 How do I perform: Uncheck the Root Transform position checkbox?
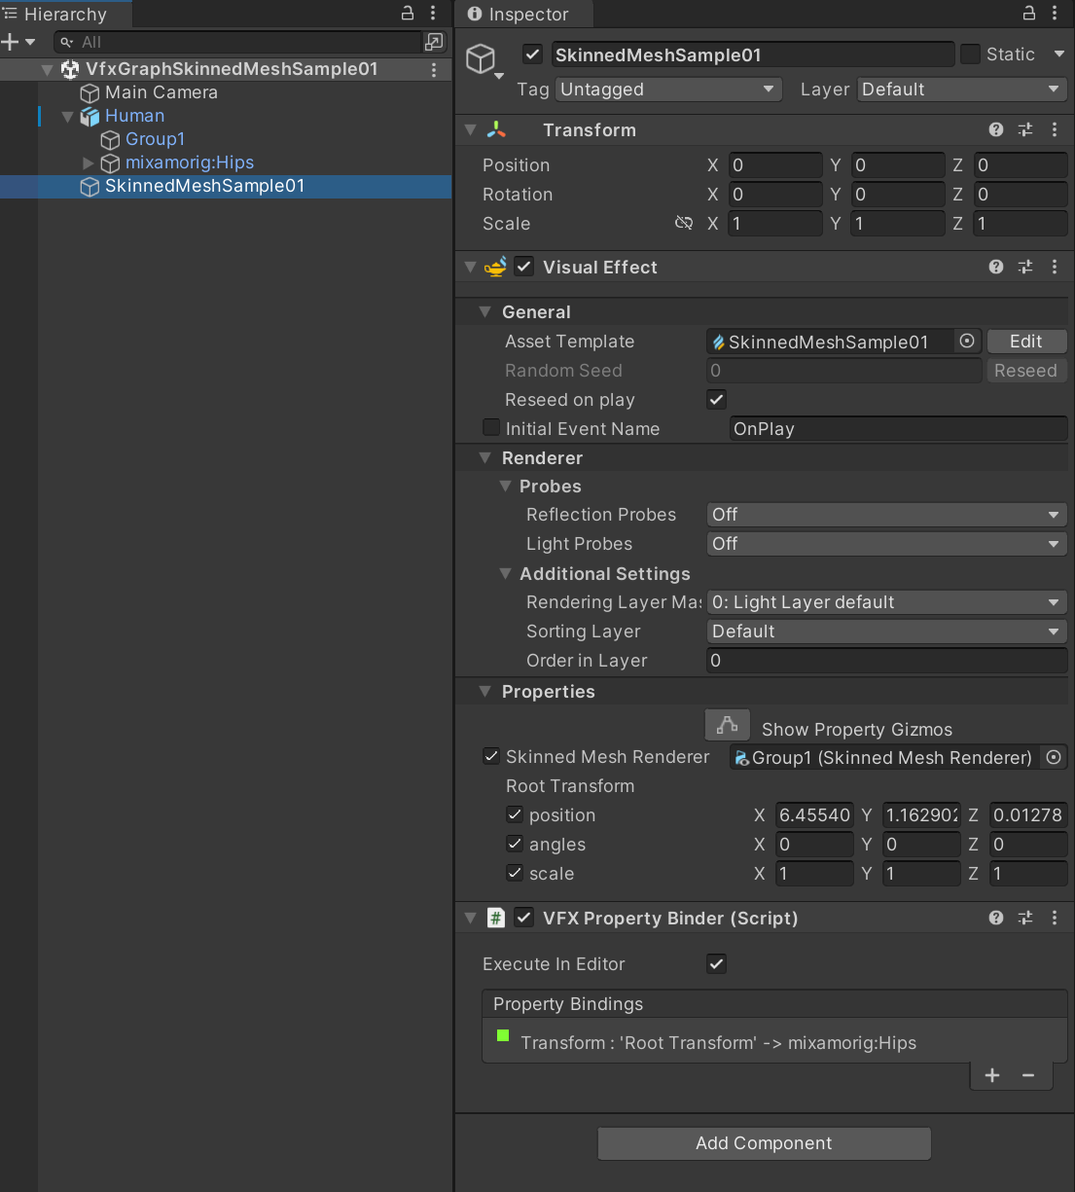(515, 814)
